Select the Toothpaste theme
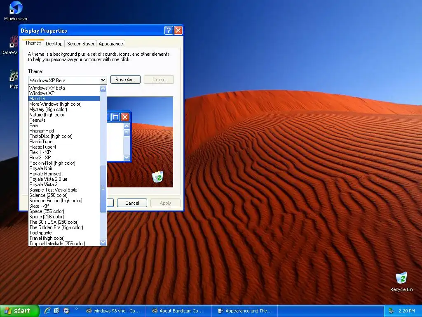 (64, 233)
